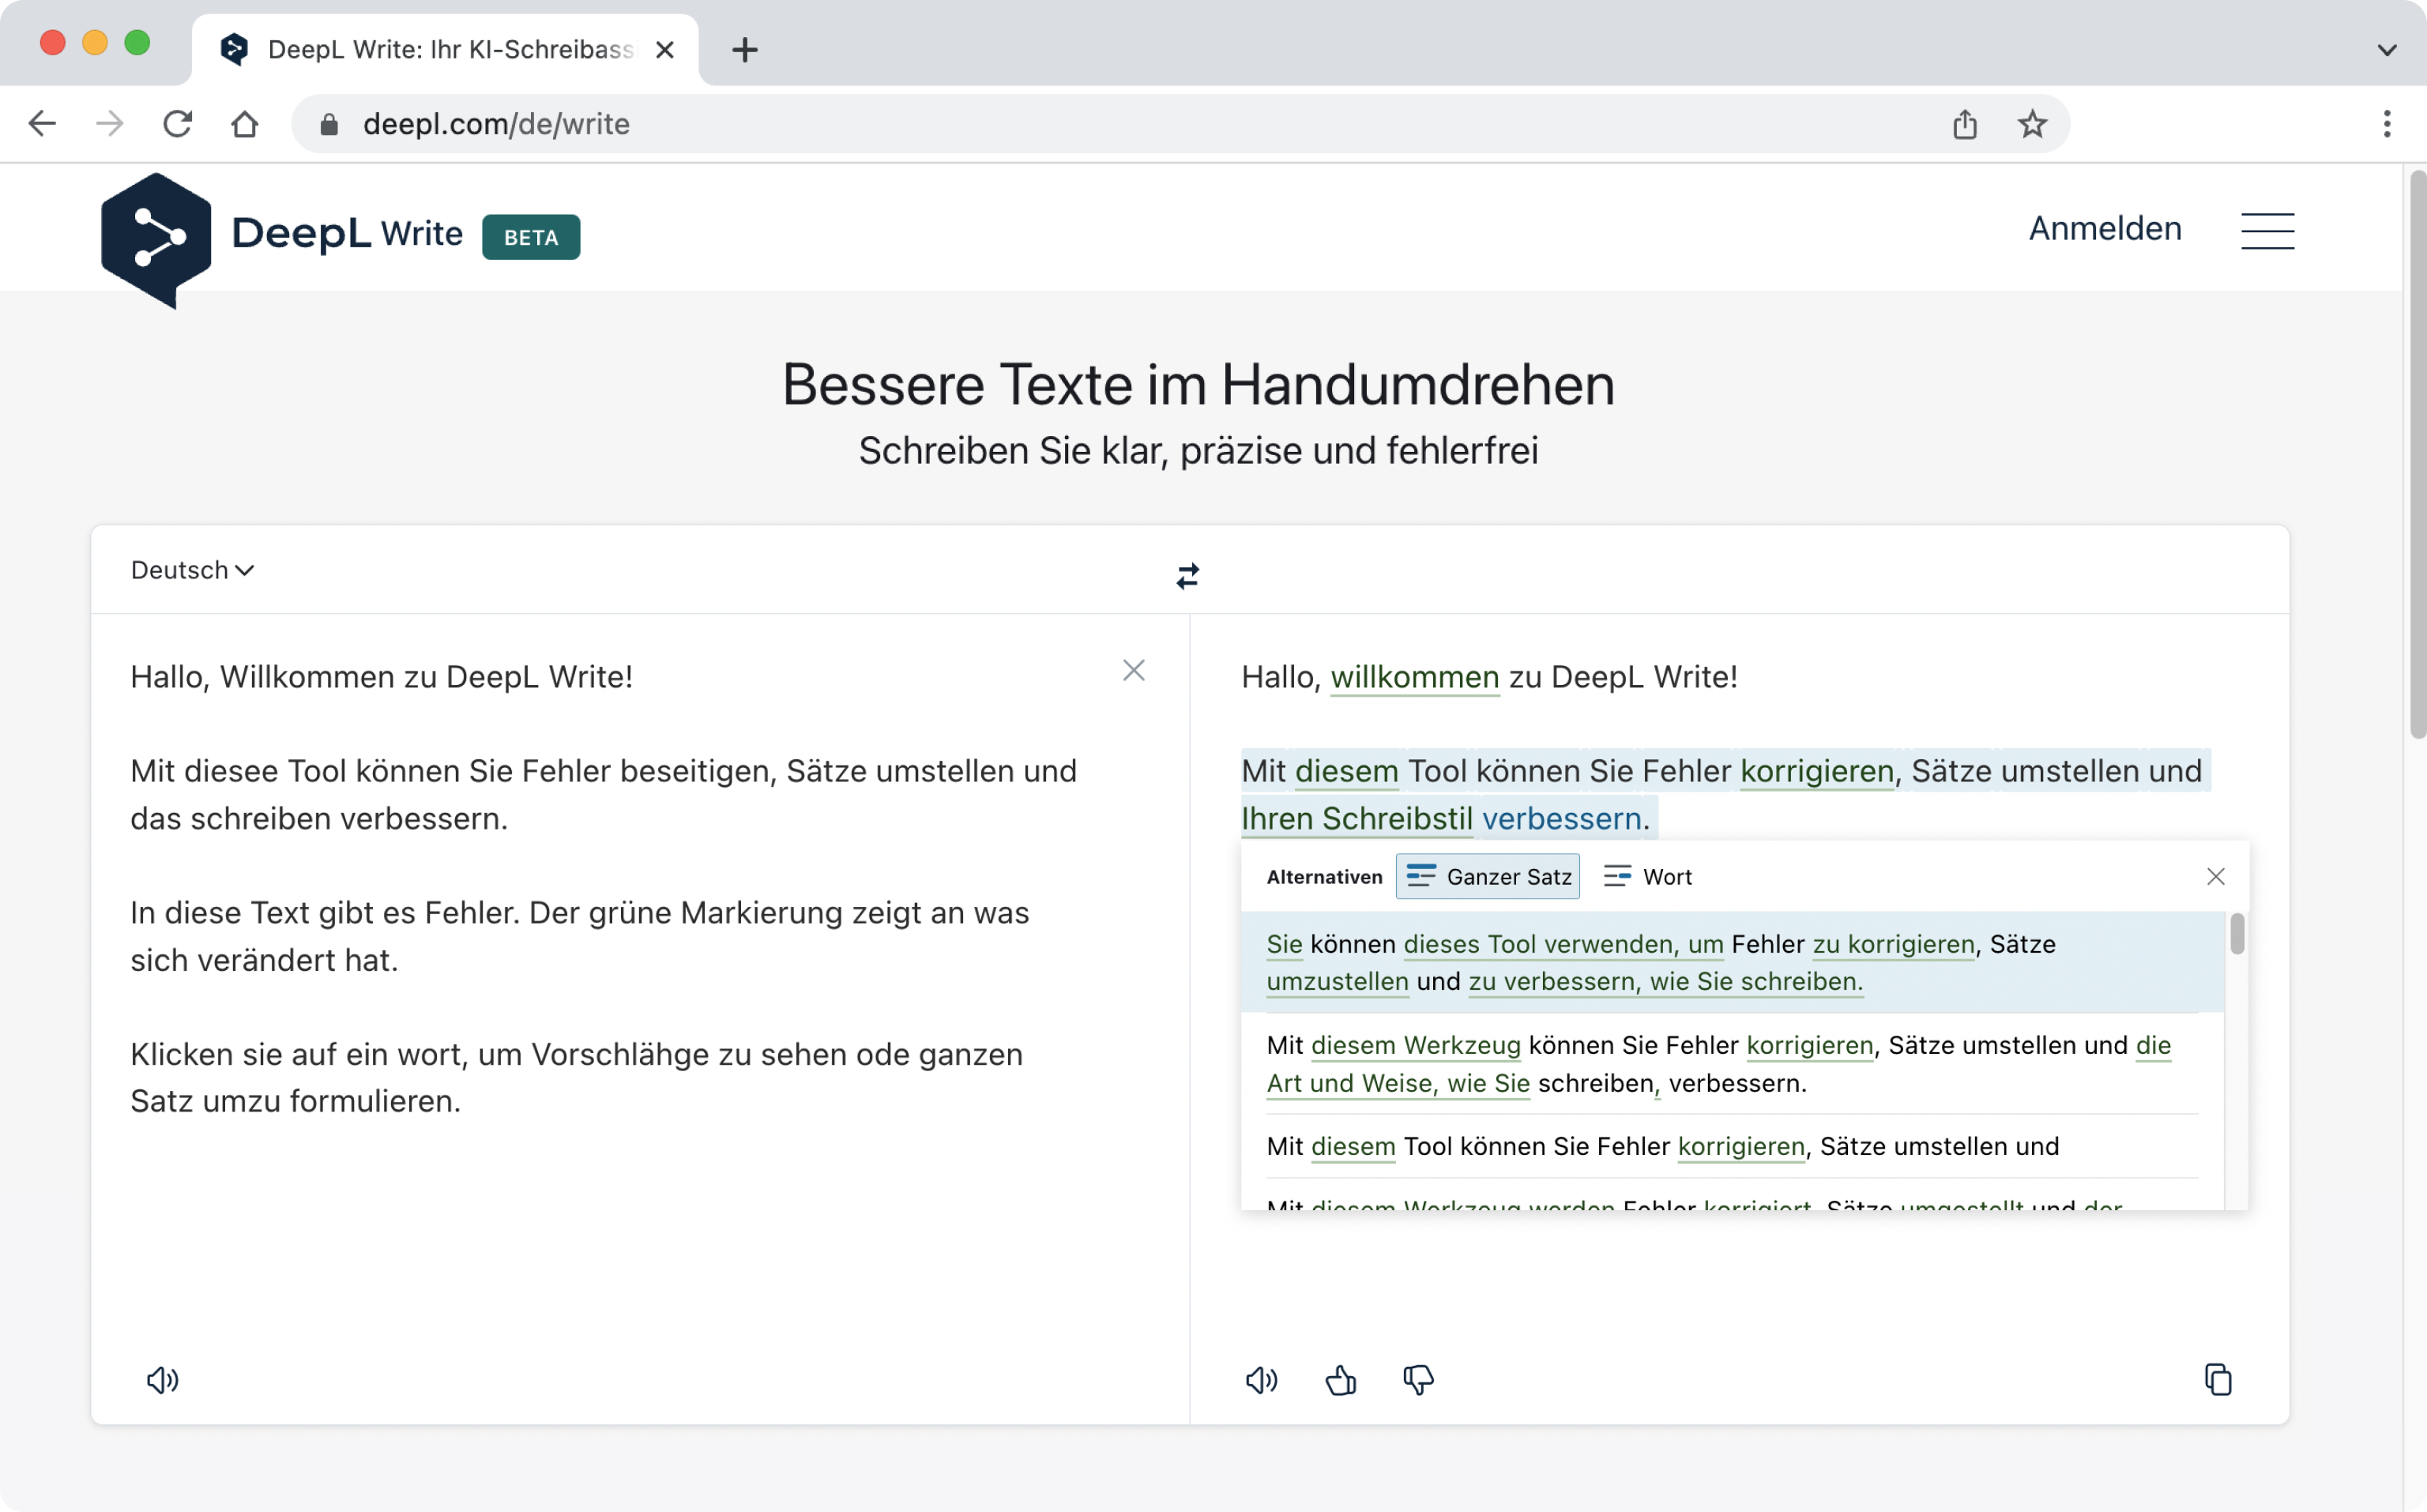This screenshot has width=2427, height=1512.
Task: Click the thumbs up feedback icon
Action: click(x=1340, y=1380)
